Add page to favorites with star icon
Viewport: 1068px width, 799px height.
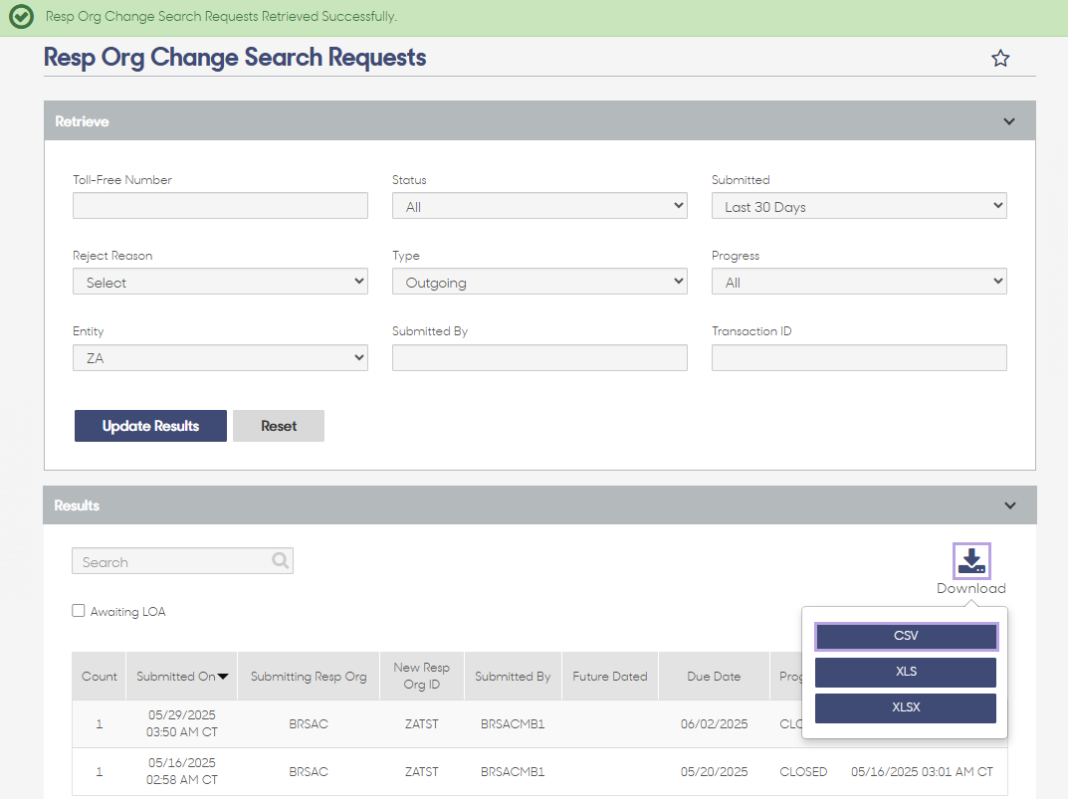point(1000,59)
